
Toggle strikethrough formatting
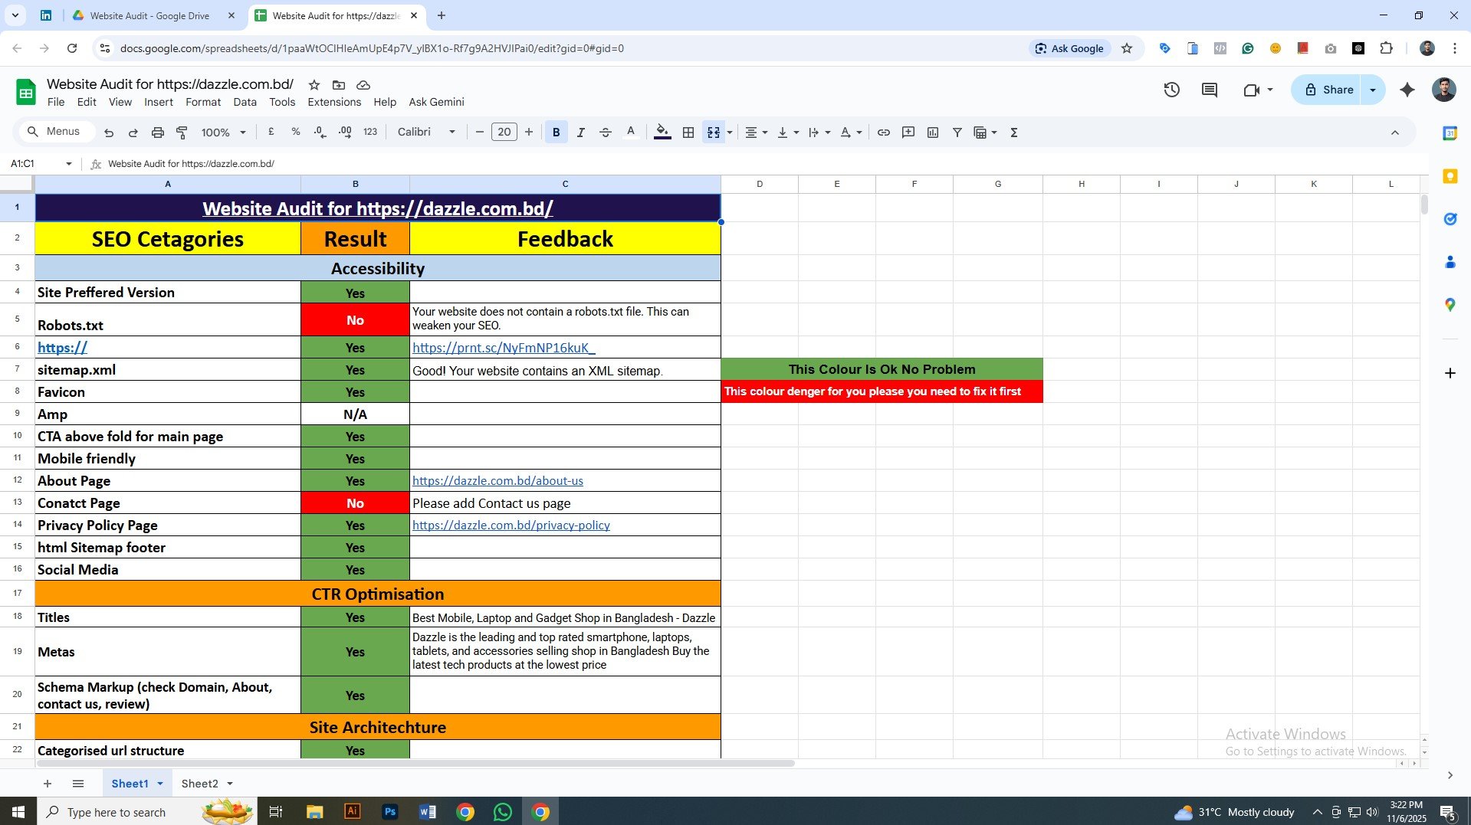point(605,132)
